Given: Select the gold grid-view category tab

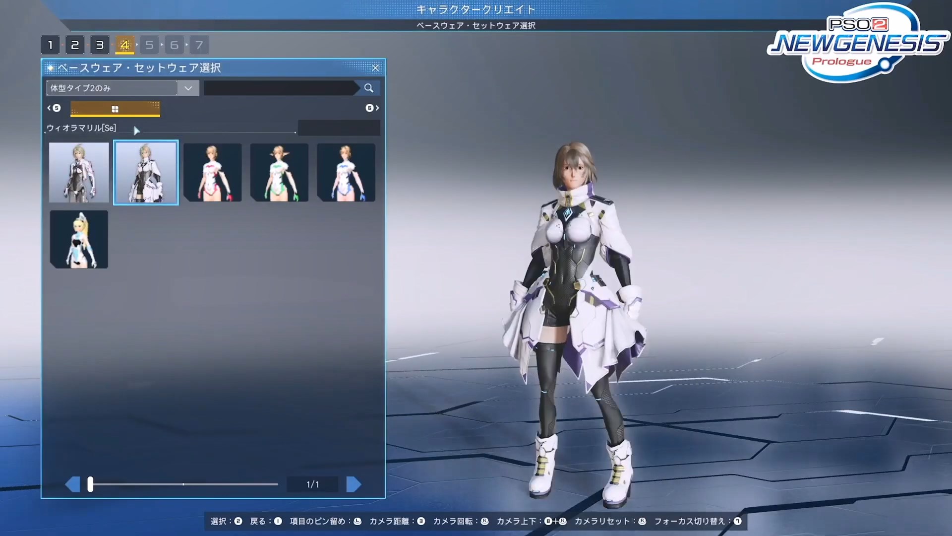Looking at the screenshot, I should pos(115,109).
